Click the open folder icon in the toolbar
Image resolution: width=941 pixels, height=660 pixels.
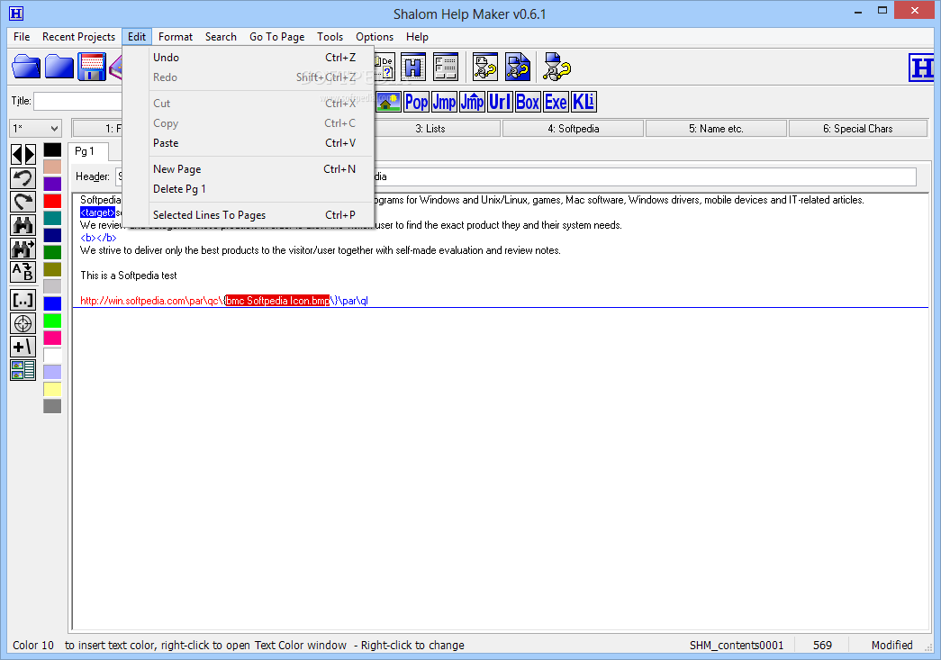(26, 67)
